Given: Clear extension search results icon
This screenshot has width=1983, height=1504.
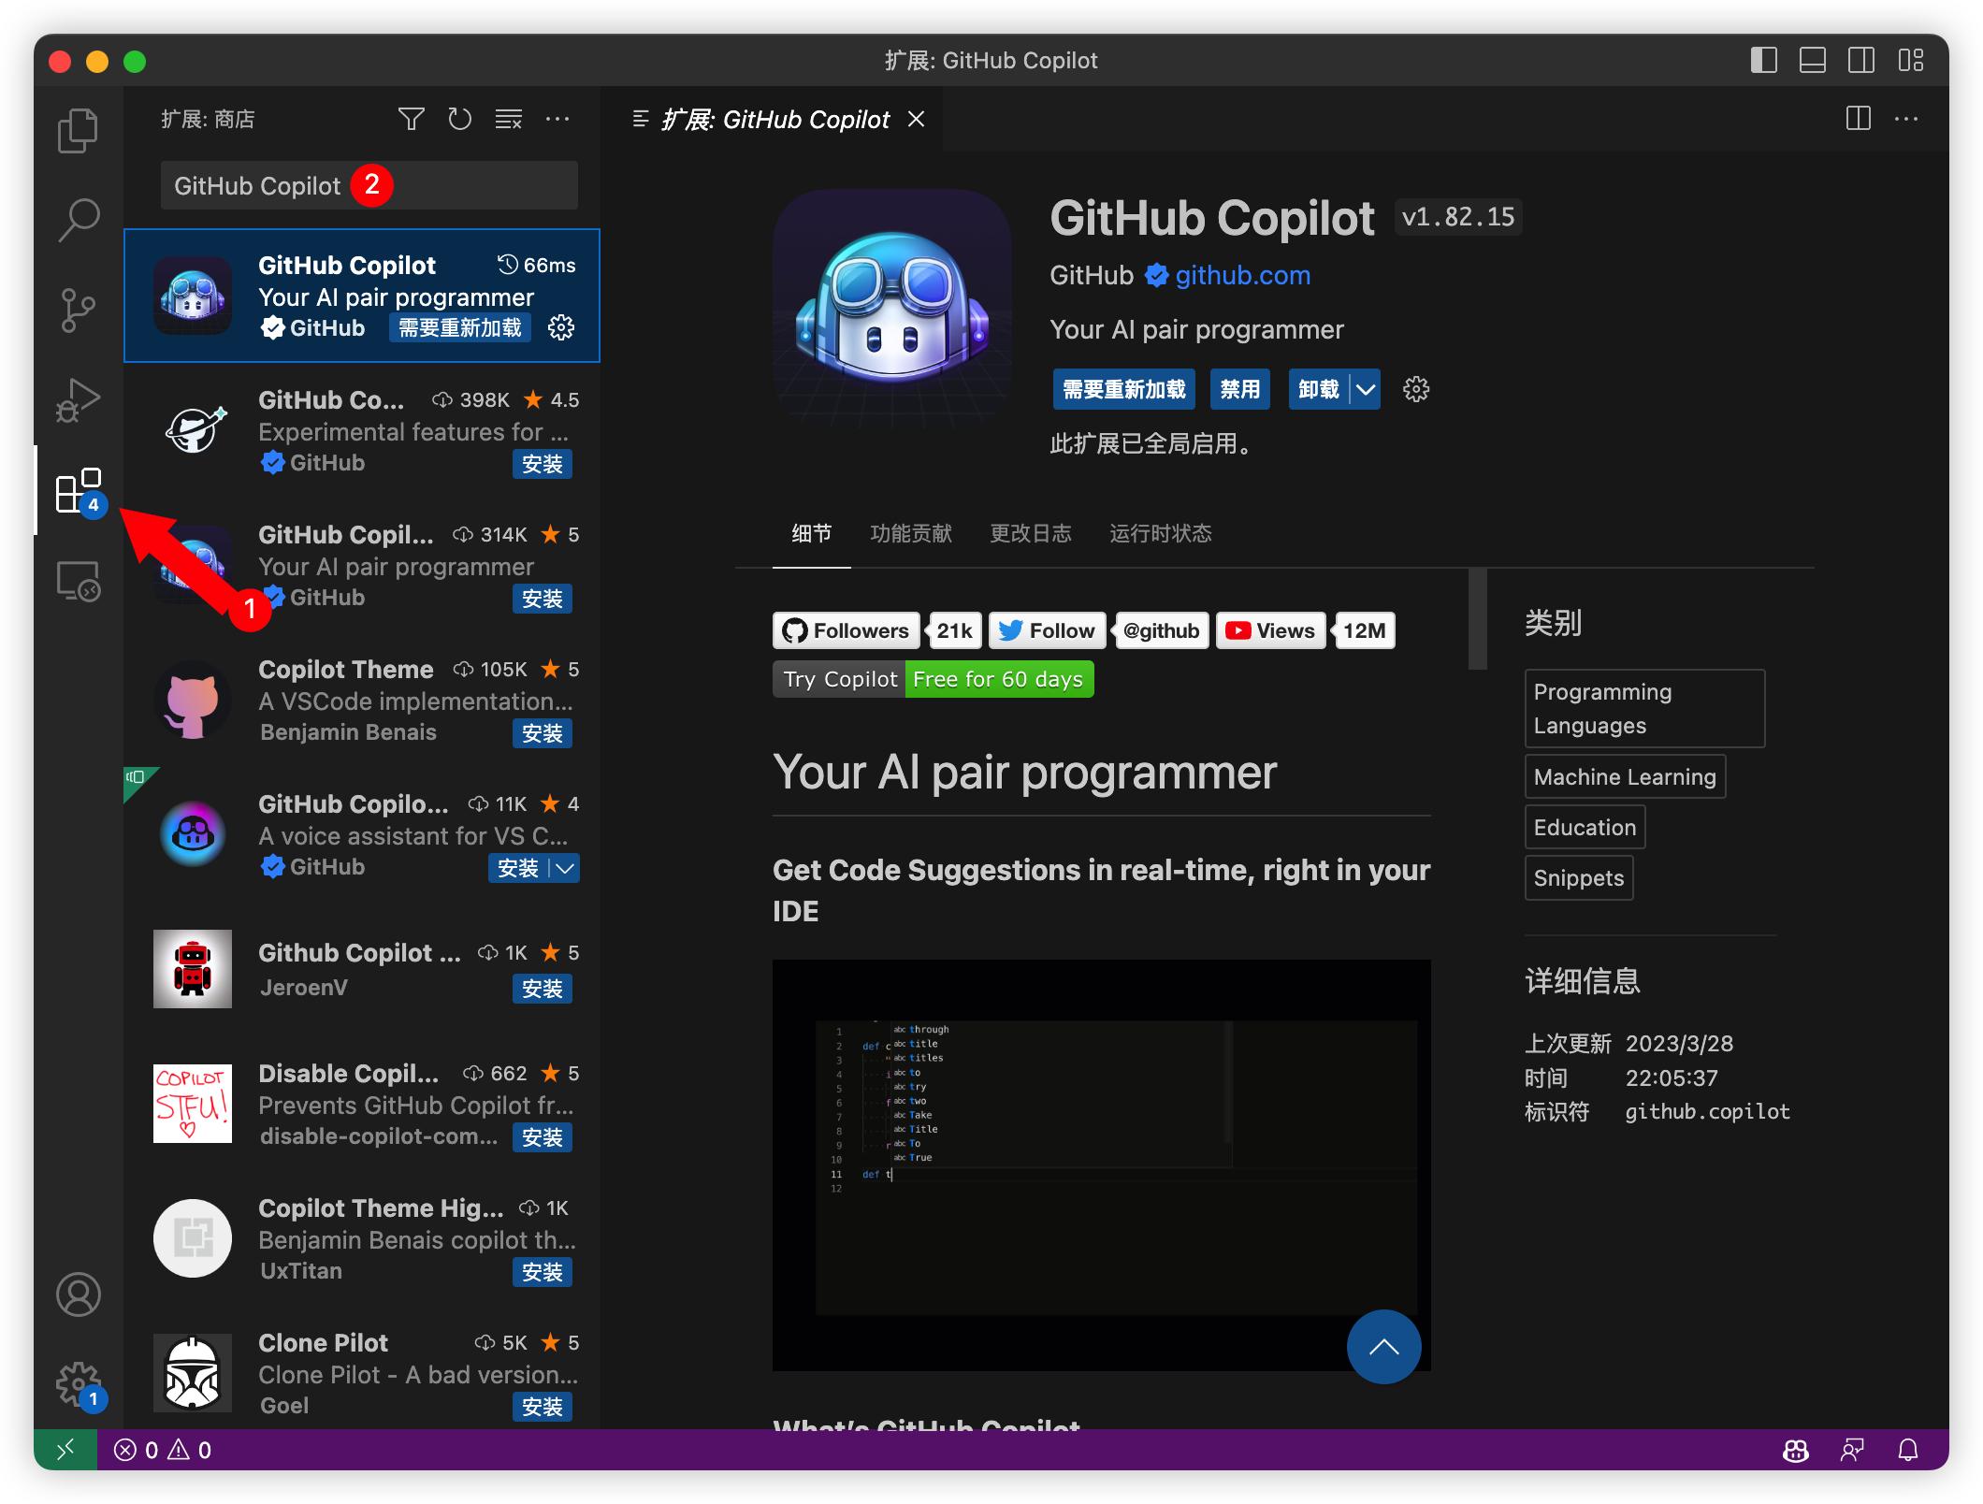Looking at the screenshot, I should 509,119.
